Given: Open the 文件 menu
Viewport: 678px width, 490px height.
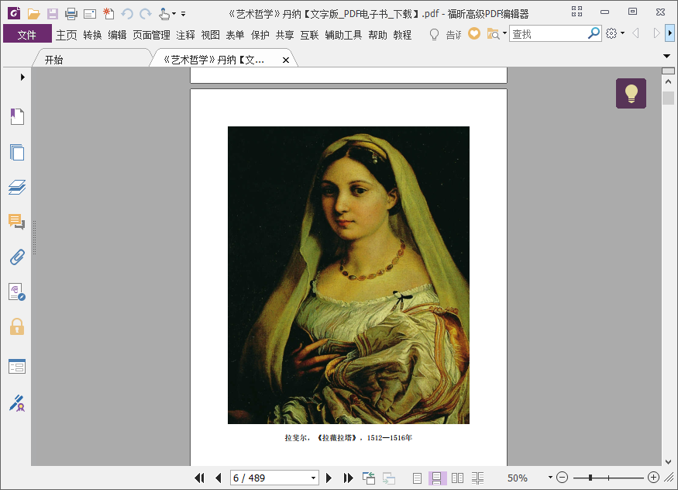Looking at the screenshot, I should tap(27, 35).
